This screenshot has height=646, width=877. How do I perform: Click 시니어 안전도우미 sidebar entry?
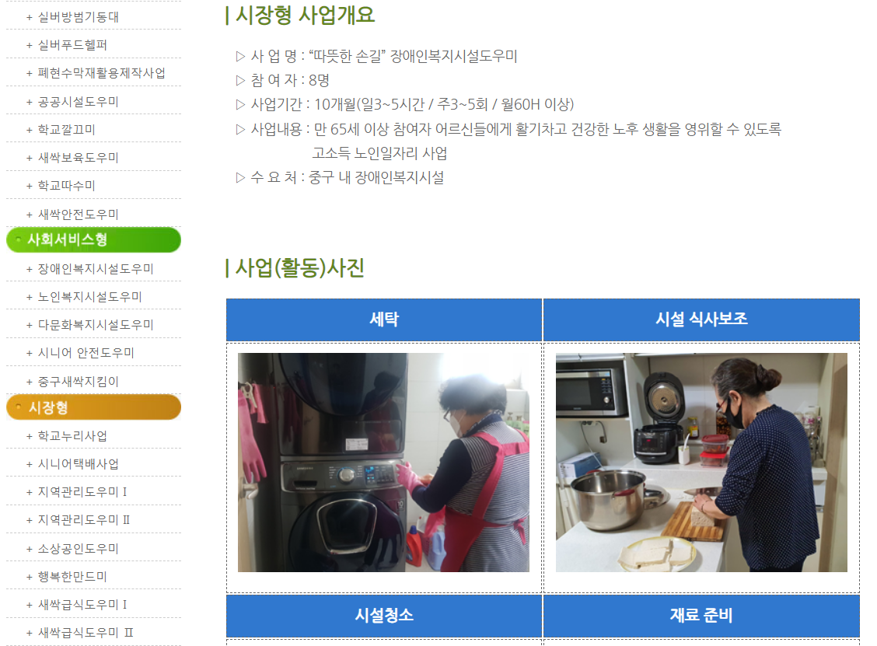tap(86, 353)
